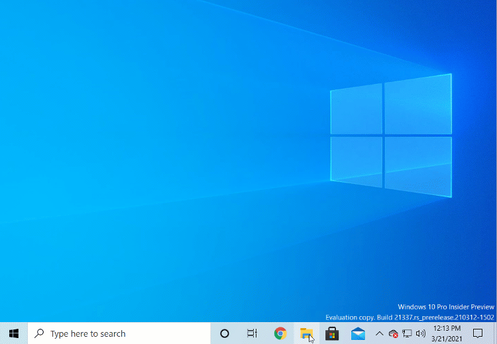Click the 12:13 PM clock time

[x=447, y=328]
